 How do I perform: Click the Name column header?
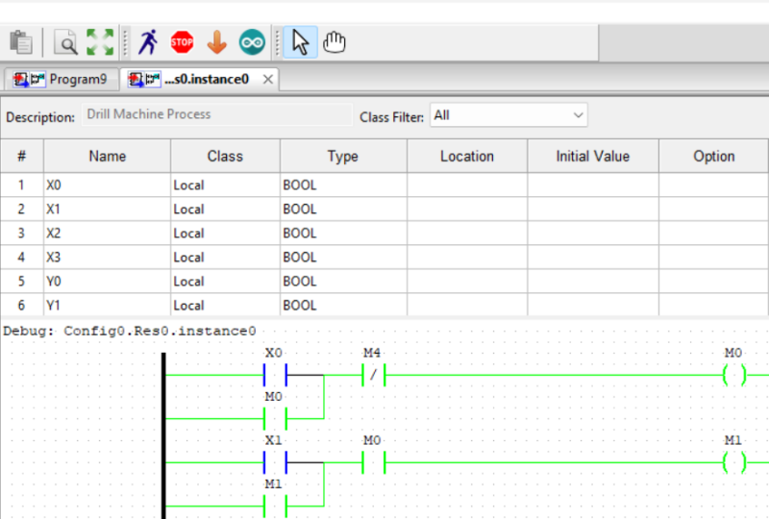tap(108, 156)
